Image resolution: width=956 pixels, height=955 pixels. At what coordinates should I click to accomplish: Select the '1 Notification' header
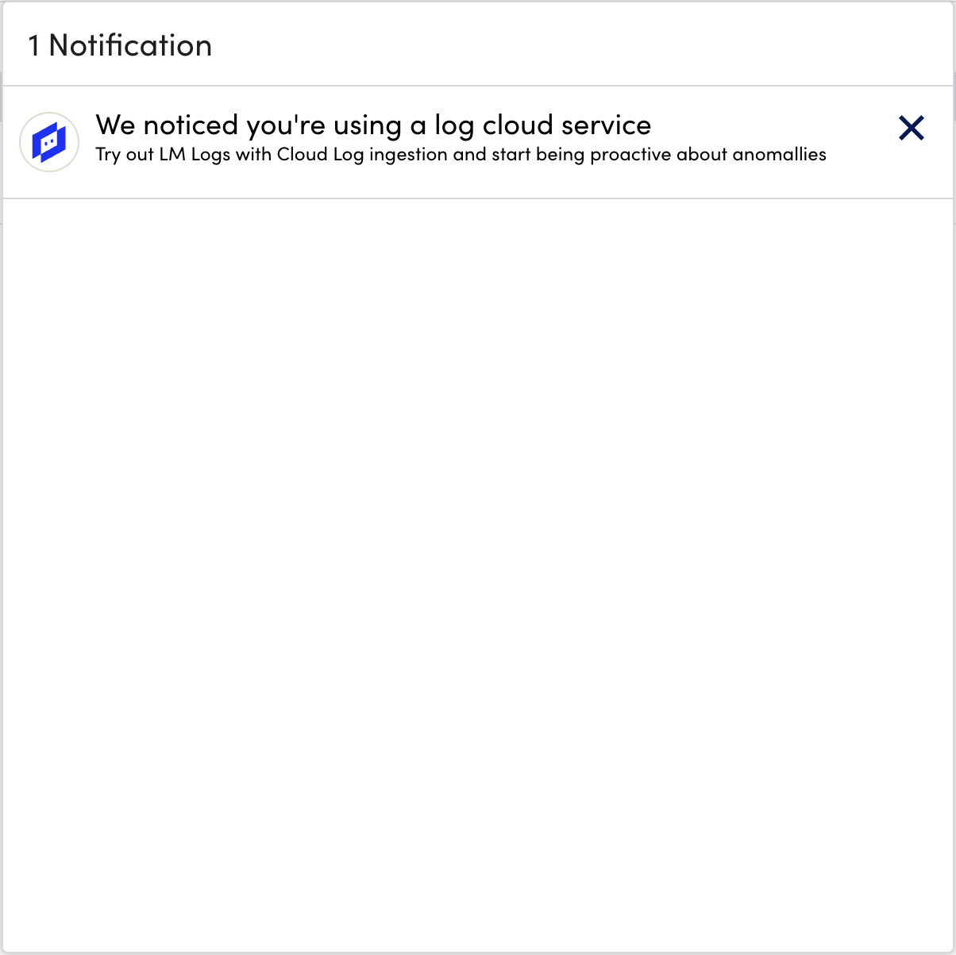point(120,45)
